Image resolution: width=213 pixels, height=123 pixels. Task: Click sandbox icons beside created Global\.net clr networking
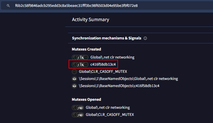tap(80, 57)
